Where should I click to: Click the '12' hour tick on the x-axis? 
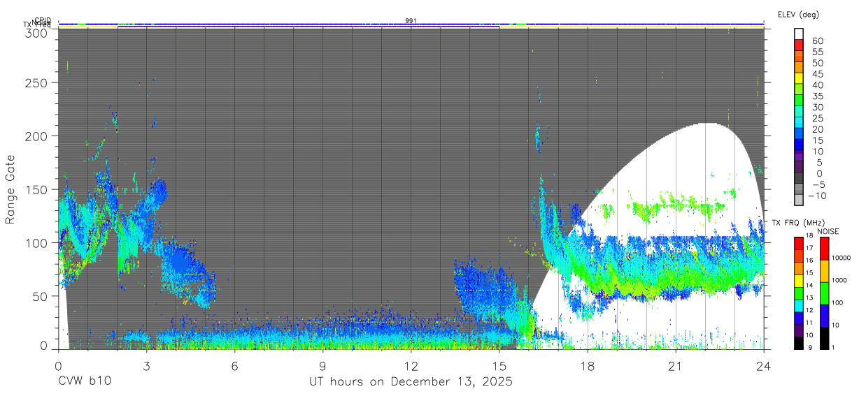tap(411, 366)
